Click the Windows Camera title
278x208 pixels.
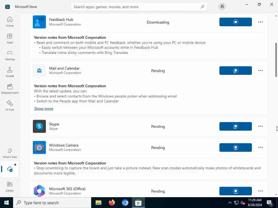[64, 145]
